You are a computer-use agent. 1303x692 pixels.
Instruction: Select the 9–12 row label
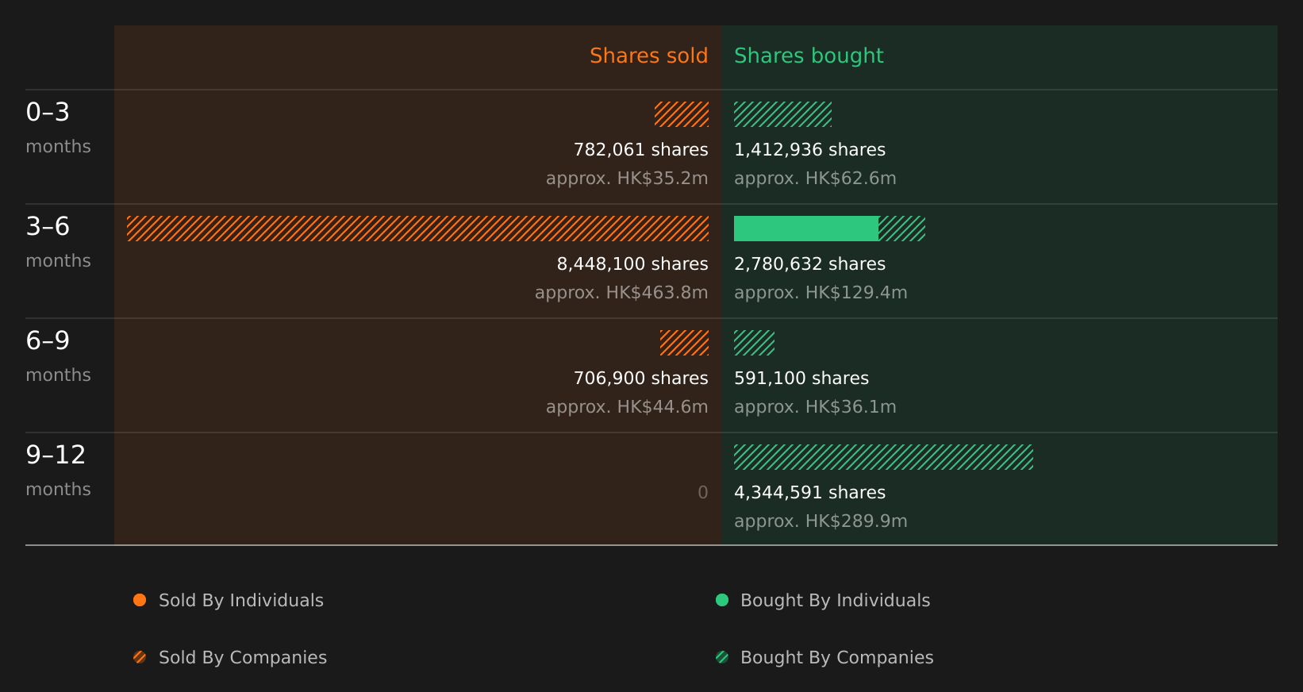coord(56,455)
